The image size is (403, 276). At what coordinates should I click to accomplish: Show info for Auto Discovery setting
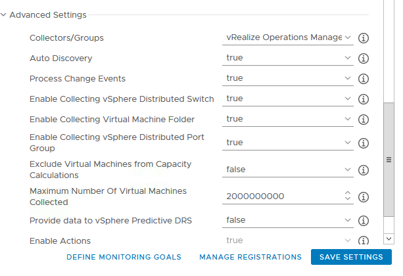[x=364, y=58]
